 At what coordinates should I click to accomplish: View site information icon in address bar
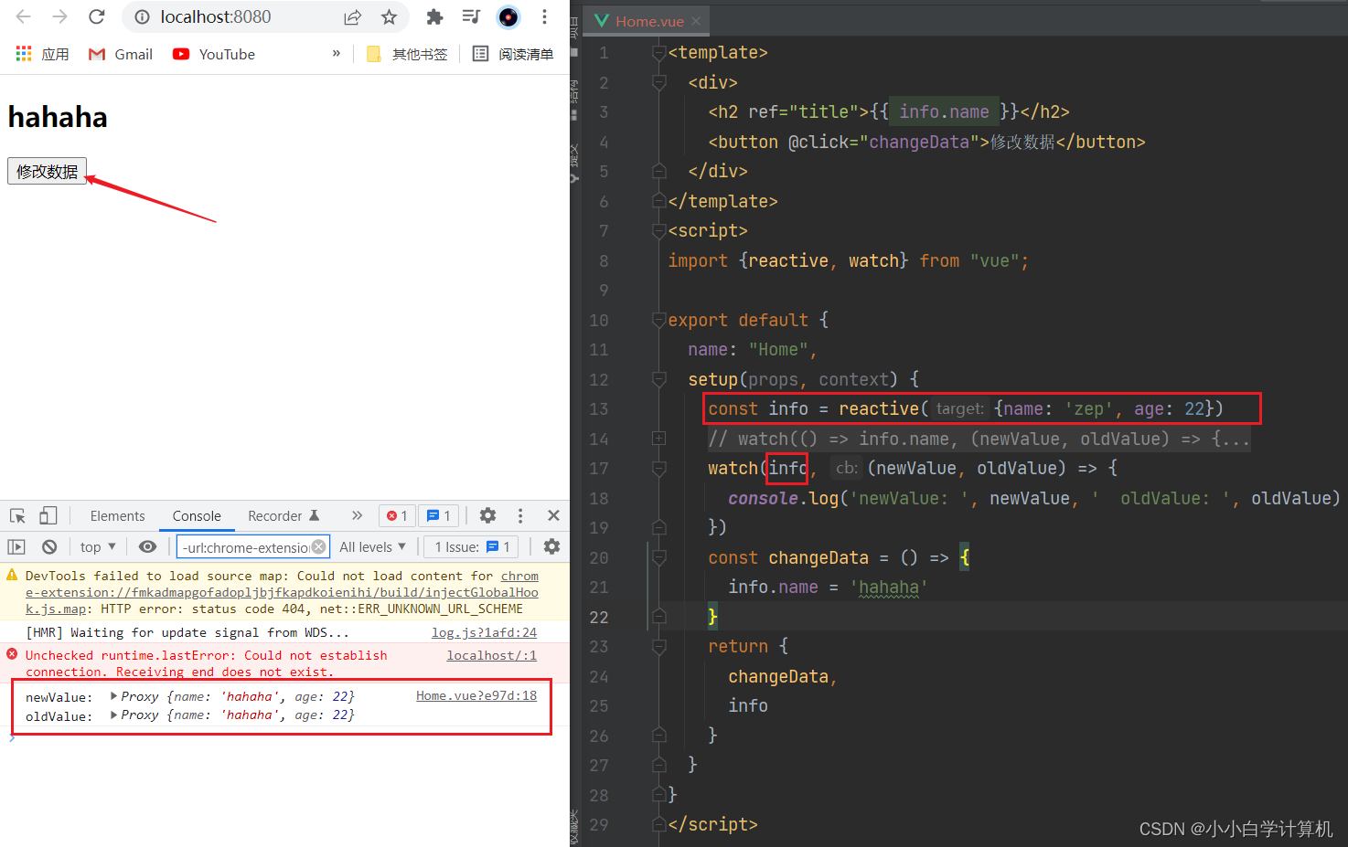coord(142,16)
